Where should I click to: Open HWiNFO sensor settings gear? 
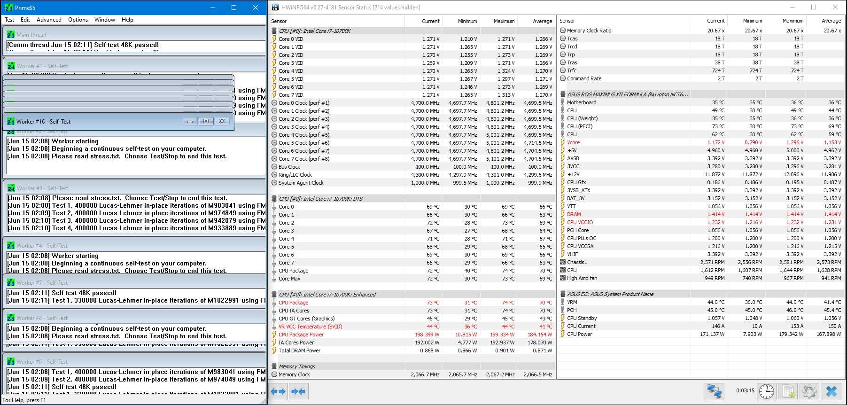[x=809, y=391]
